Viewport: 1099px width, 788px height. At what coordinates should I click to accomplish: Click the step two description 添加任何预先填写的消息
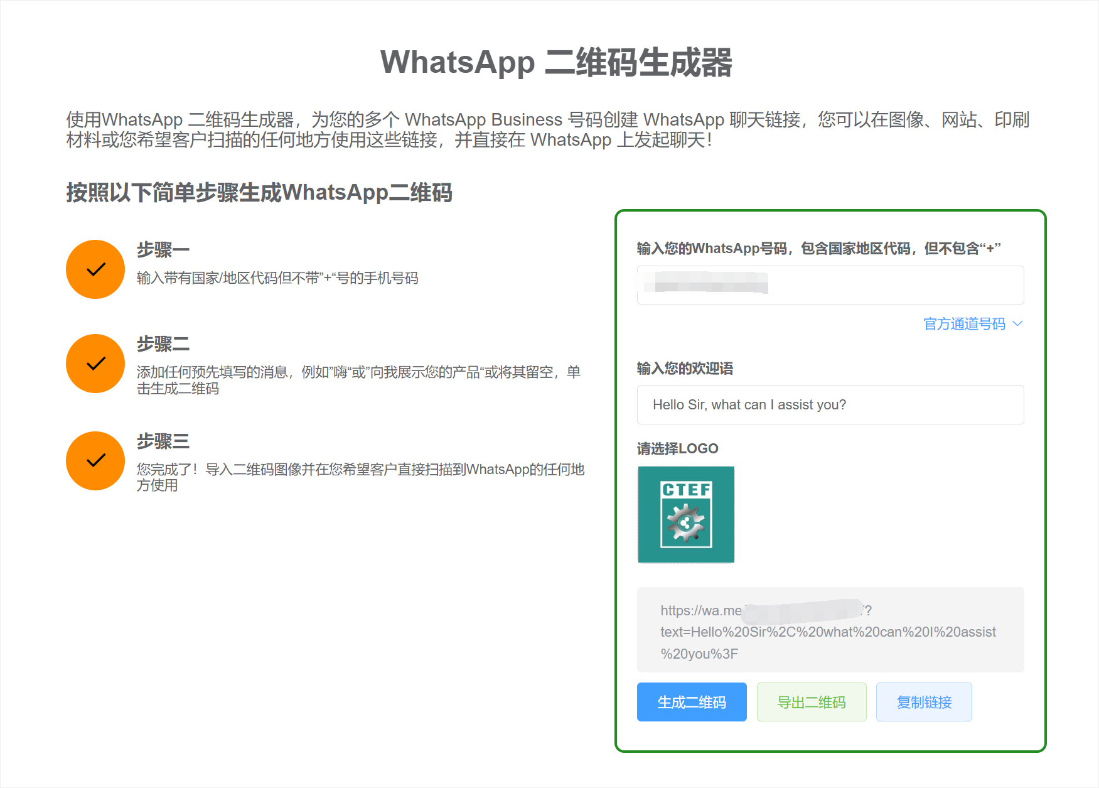point(358,381)
